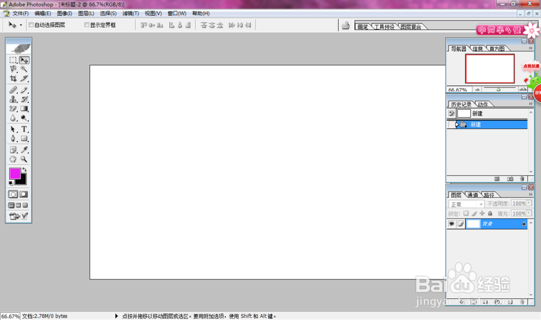Select the Healing Brush tool
The width and height of the screenshot is (541, 320).
coord(13,90)
